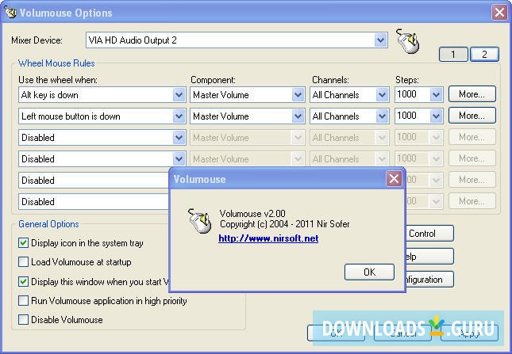
Task: Open Steps dropdown in Alt key row
Action: click(x=436, y=95)
